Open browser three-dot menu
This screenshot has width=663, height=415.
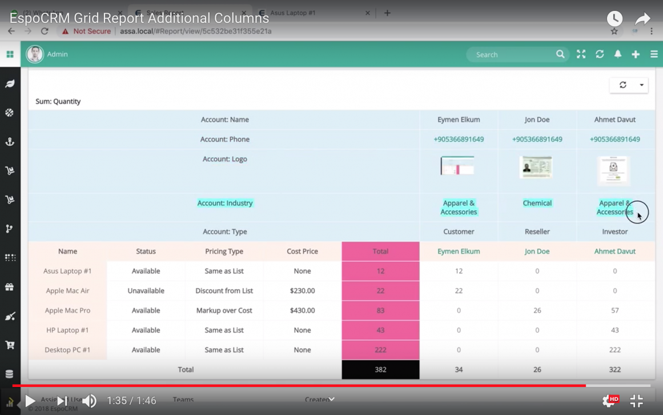[x=651, y=31]
